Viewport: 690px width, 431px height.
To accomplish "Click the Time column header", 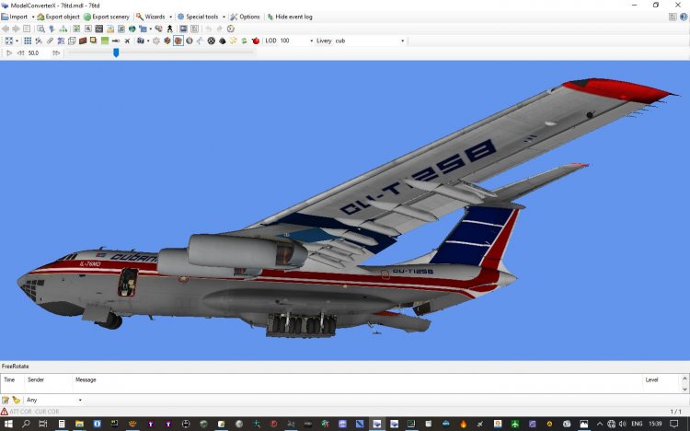I will pos(9,379).
